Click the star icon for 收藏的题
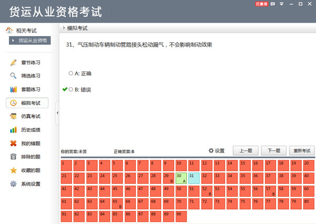This screenshot has height=224, width=316. 14,170
